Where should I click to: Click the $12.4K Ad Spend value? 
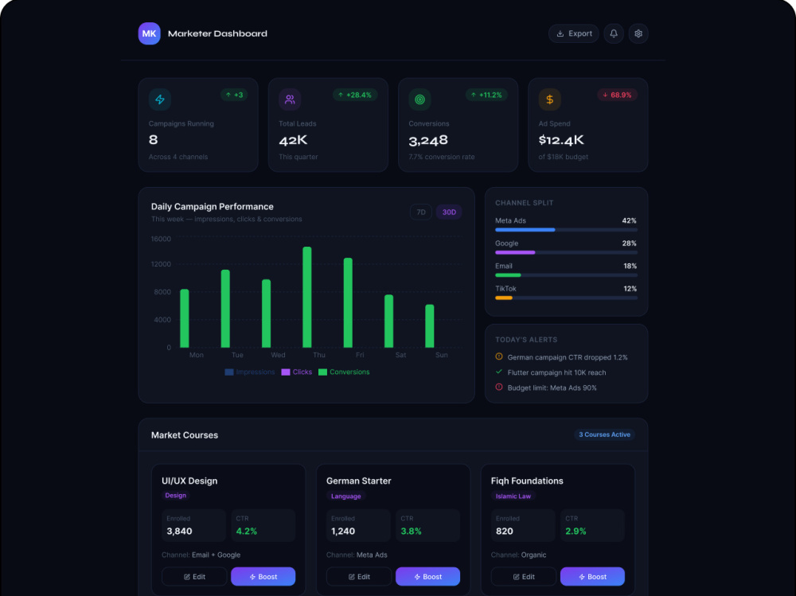coord(561,140)
